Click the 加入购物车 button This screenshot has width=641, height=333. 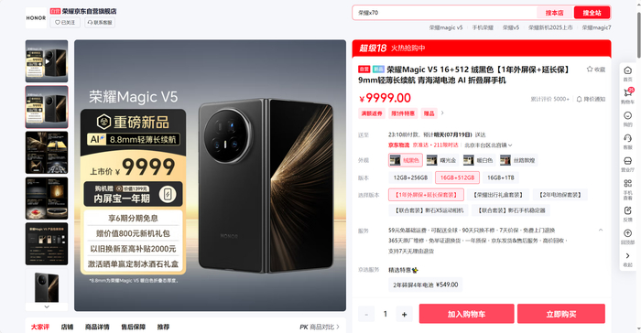[466, 314]
